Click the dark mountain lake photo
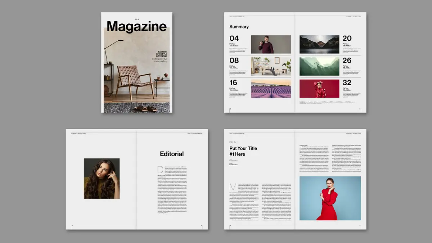Screen dimensions: 432x243 [319, 44]
